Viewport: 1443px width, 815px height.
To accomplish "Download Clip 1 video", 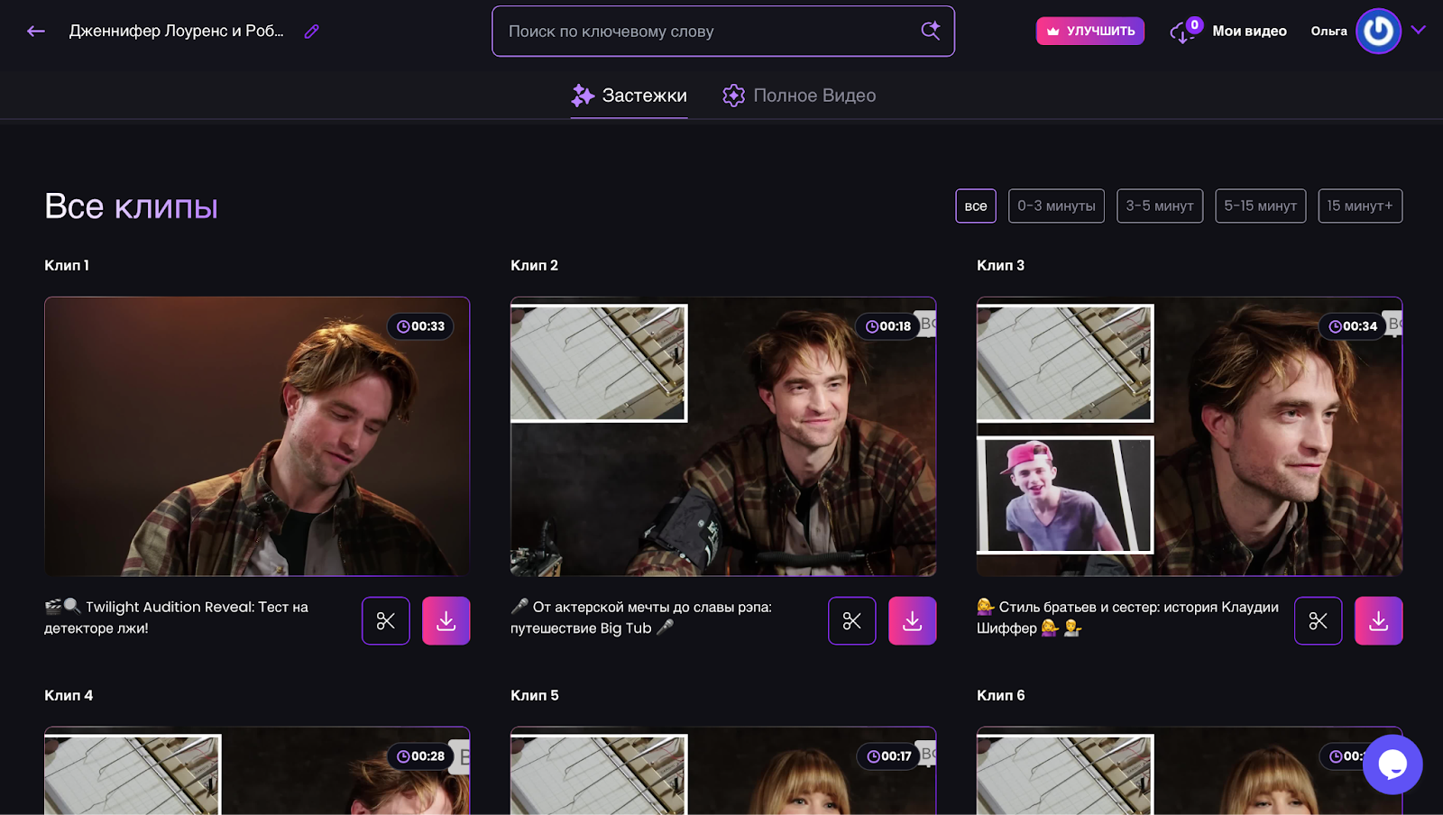I will pos(446,621).
